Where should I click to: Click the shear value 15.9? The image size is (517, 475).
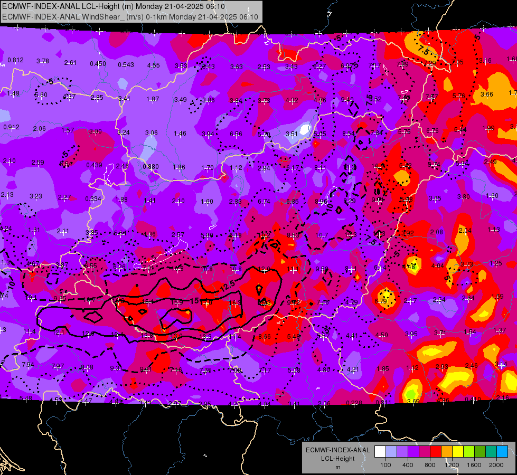click(x=177, y=302)
